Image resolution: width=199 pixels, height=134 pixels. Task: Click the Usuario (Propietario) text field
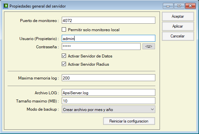coord(108,38)
